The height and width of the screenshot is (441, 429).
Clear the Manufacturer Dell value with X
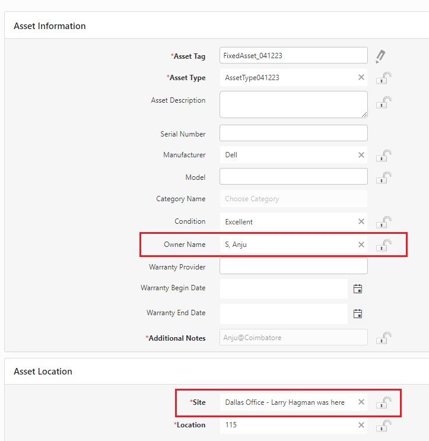pyautogui.click(x=361, y=155)
